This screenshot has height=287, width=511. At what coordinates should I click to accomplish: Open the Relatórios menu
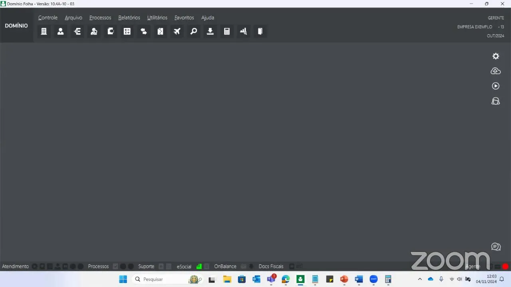pos(129,18)
